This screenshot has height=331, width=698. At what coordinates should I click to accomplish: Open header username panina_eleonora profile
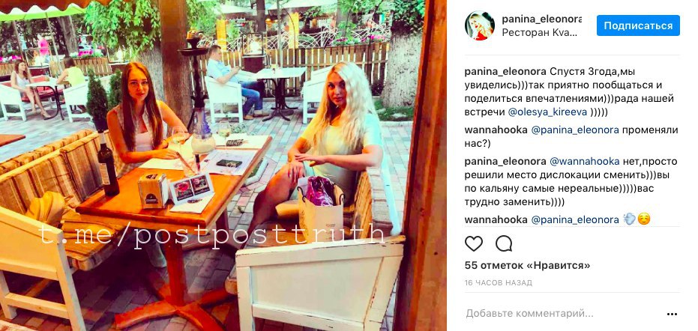541,19
